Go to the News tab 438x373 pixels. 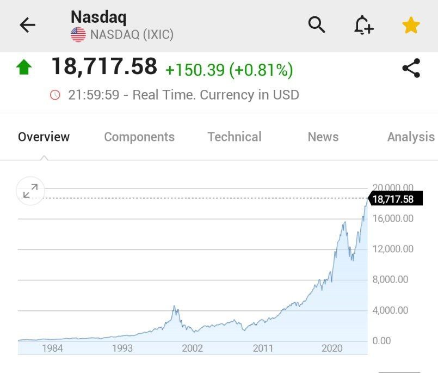(x=323, y=137)
